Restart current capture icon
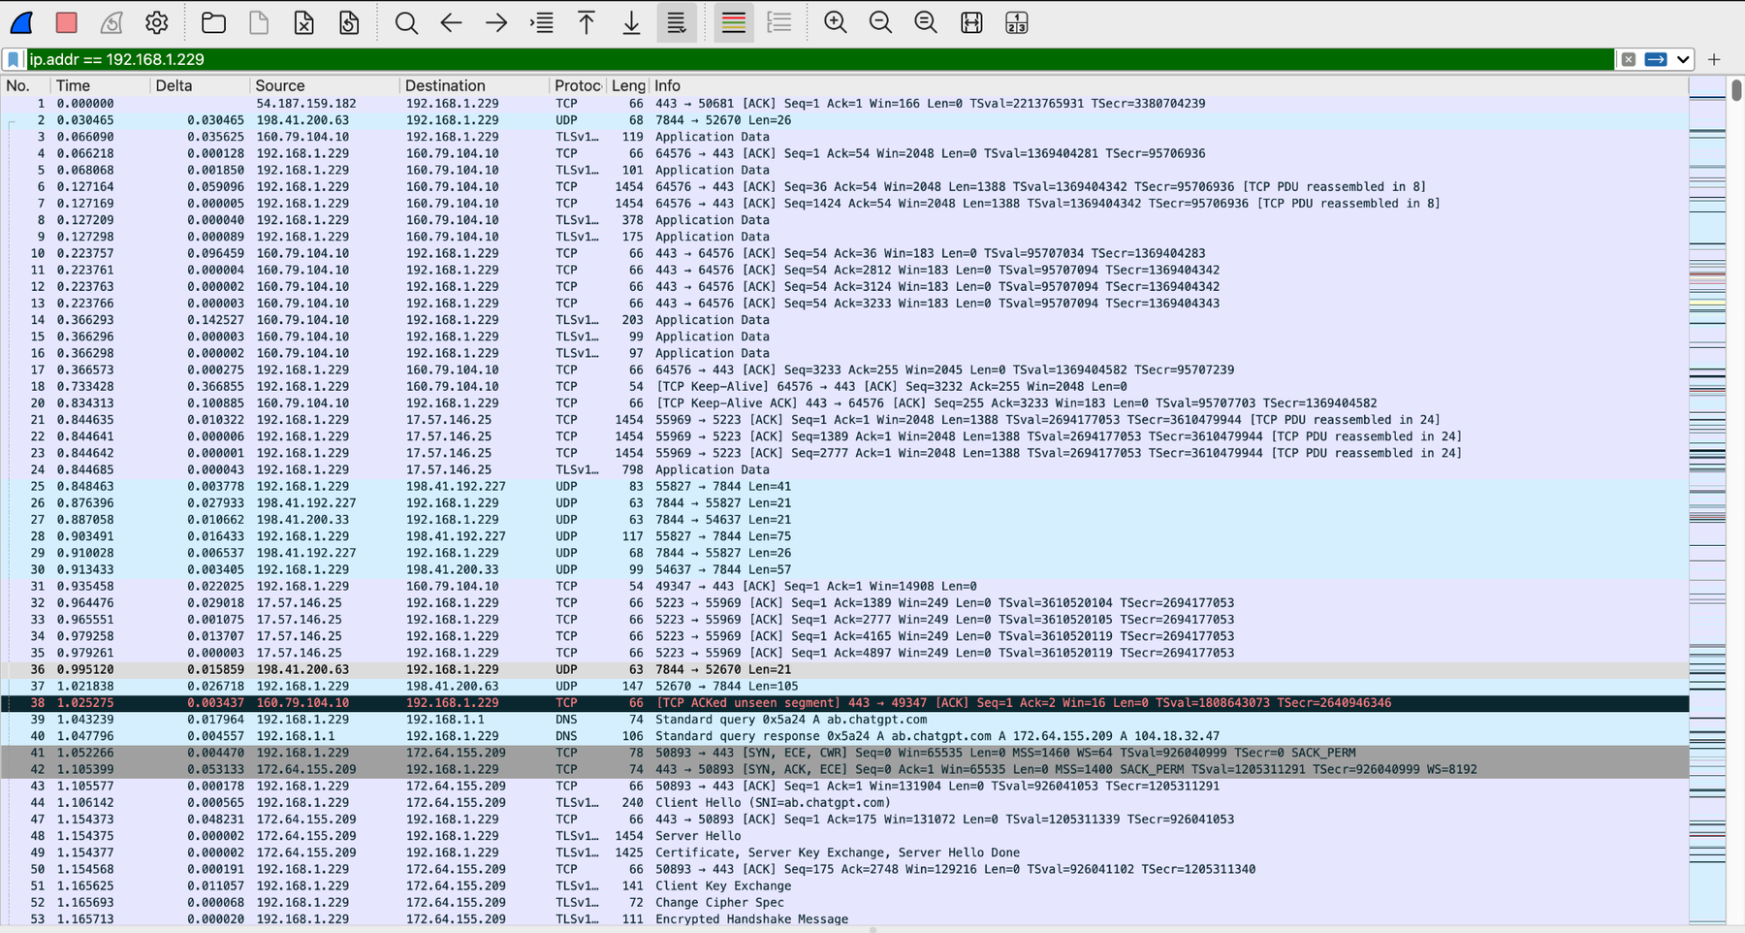 [x=111, y=22]
